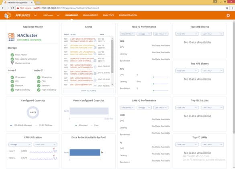Click nstor-2 High availability status check
The image size is (235, 169).
point(39,90)
